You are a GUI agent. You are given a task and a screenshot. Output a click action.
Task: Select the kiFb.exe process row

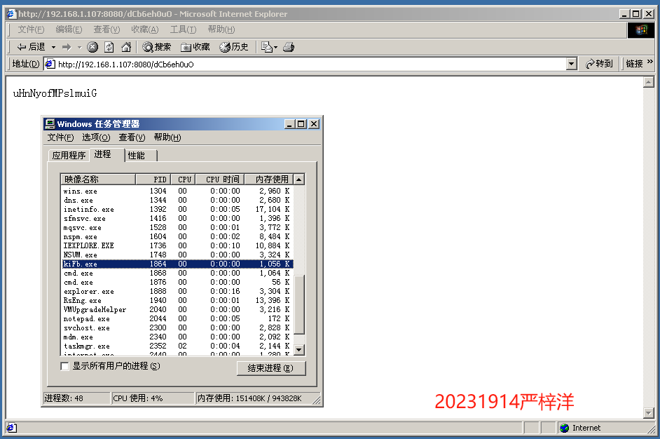[177, 264]
